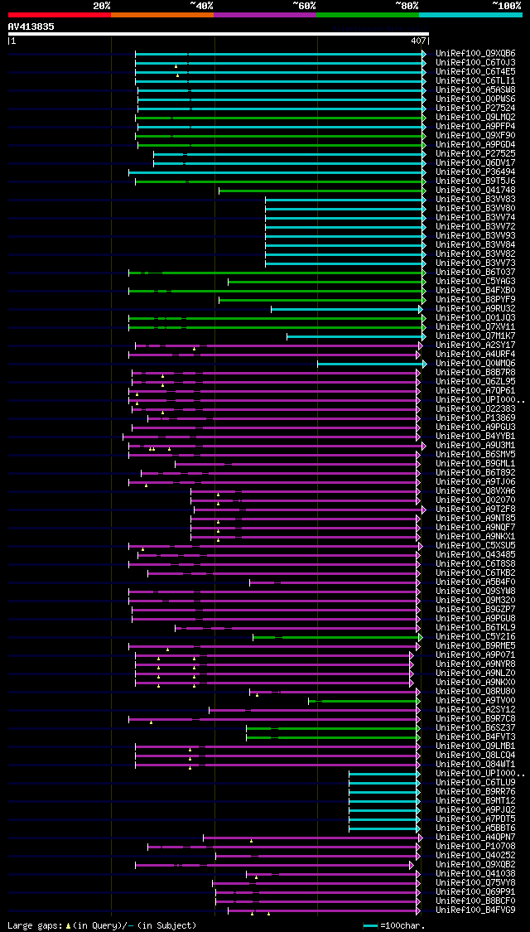Image resolution: width=530 pixels, height=932 pixels.
Task: Click the cyan ~100% identity legend segment
Action: (470, 14)
